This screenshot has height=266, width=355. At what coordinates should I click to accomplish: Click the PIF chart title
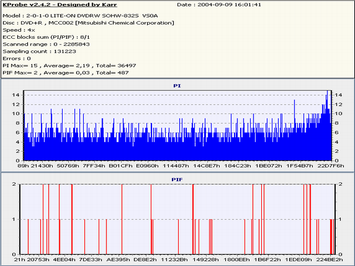(x=177, y=180)
